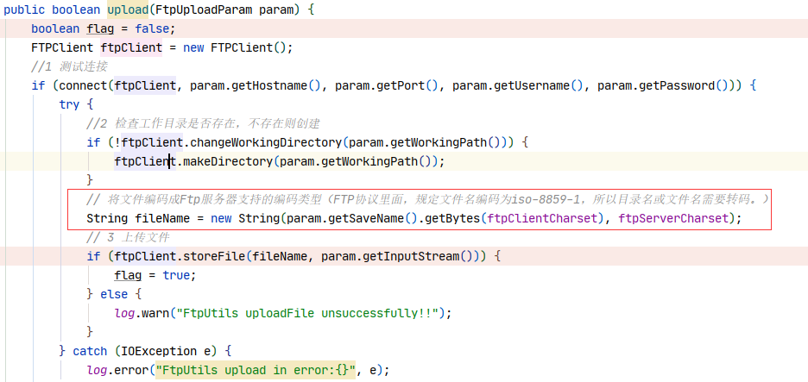Click the 'try' keyword

coord(69,104)
